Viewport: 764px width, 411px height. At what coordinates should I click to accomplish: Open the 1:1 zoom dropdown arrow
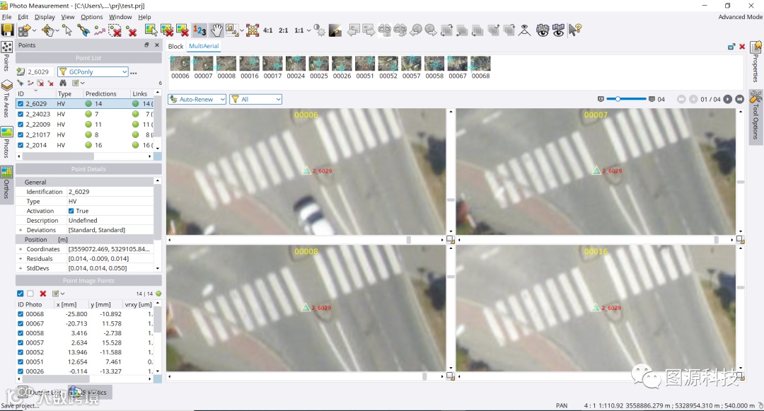click(x=308, y=30)
